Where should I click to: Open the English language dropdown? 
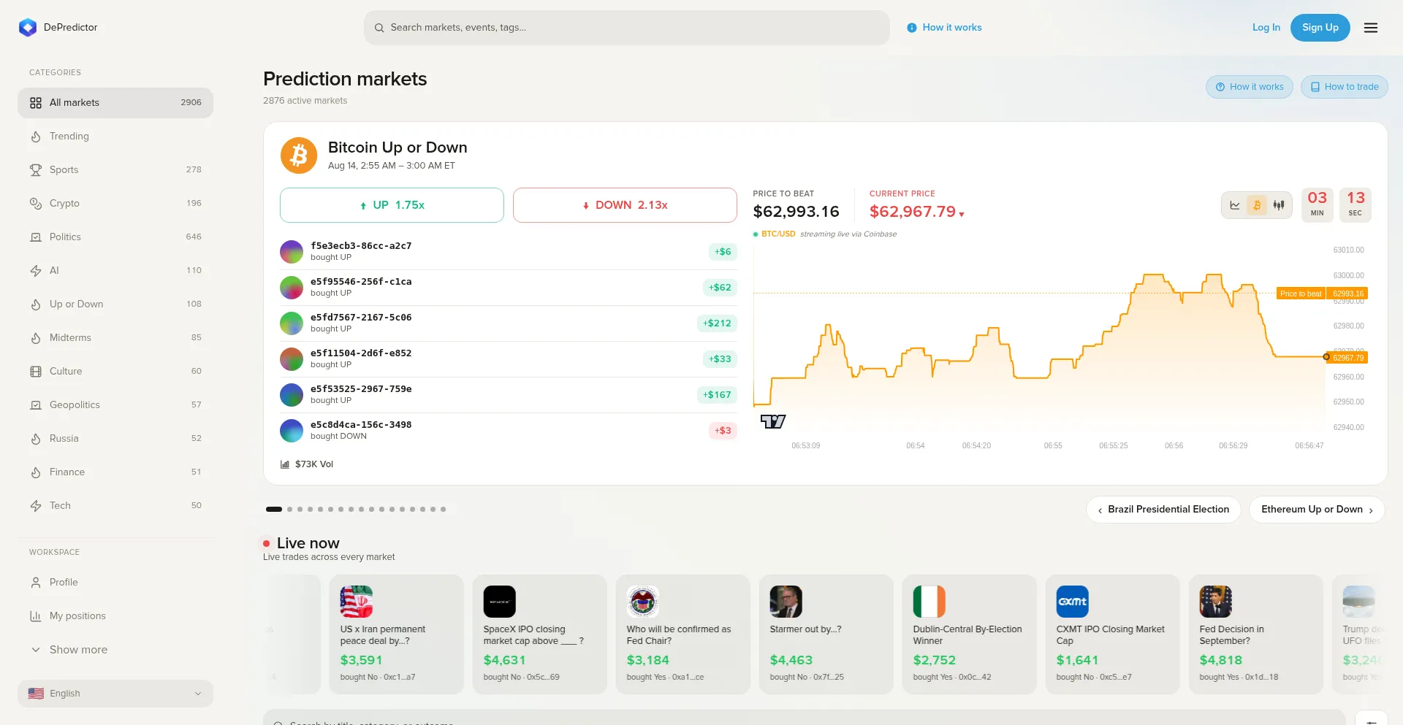point(115,694)
